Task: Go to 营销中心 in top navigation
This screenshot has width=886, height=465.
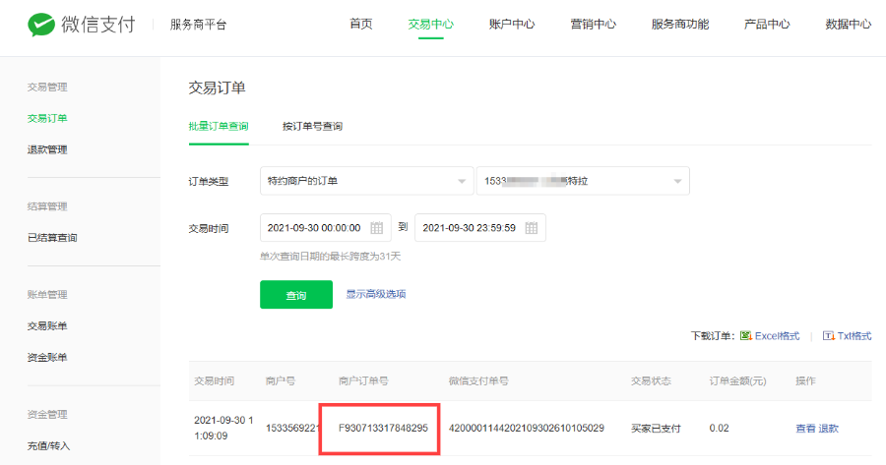Action: point(593,25)
